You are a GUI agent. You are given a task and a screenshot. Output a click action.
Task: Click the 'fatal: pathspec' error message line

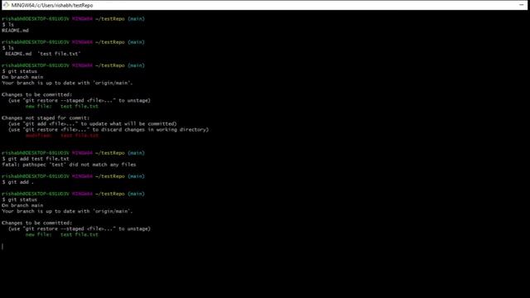click(x=69, y=165)
